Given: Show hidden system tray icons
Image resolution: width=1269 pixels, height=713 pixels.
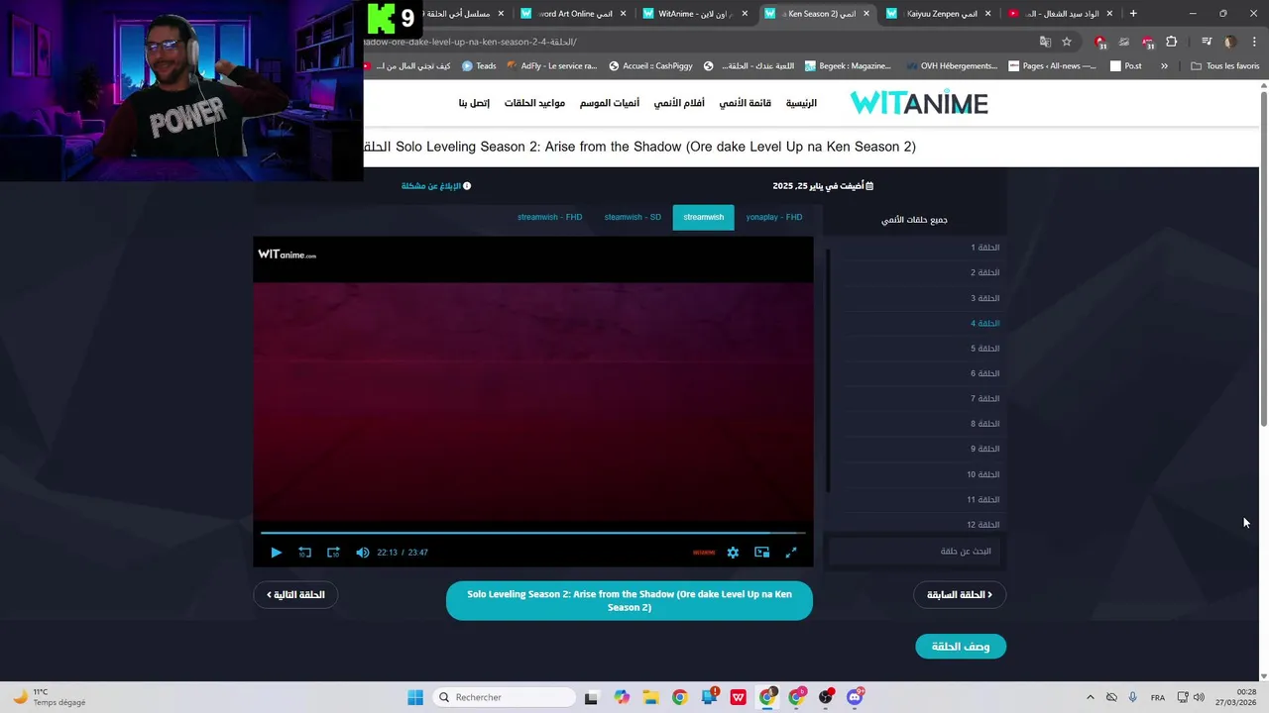Looking at the screenshot, I should coord(1091,697).
